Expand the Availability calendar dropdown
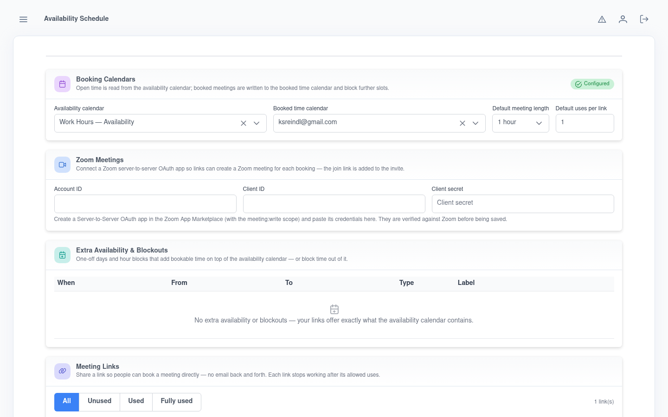The width and height of the screenshot is (668, 417). (x=257, y=123)
